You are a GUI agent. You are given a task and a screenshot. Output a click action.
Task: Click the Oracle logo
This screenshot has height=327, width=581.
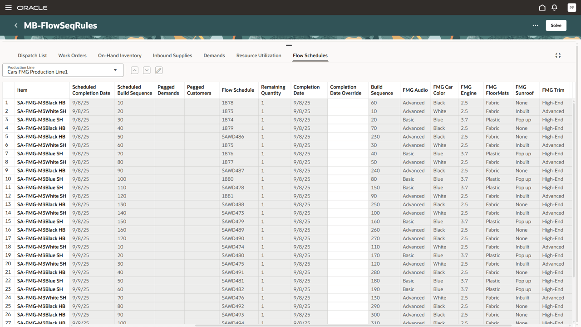click(32, 7)
